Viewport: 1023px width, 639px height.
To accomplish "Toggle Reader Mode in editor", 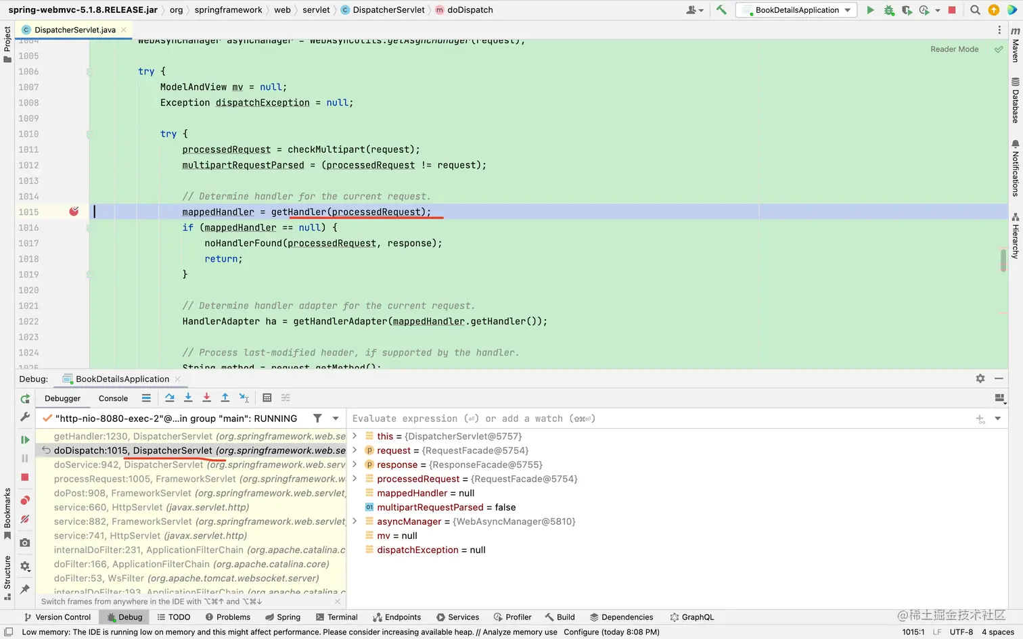I will click(954, 49).
